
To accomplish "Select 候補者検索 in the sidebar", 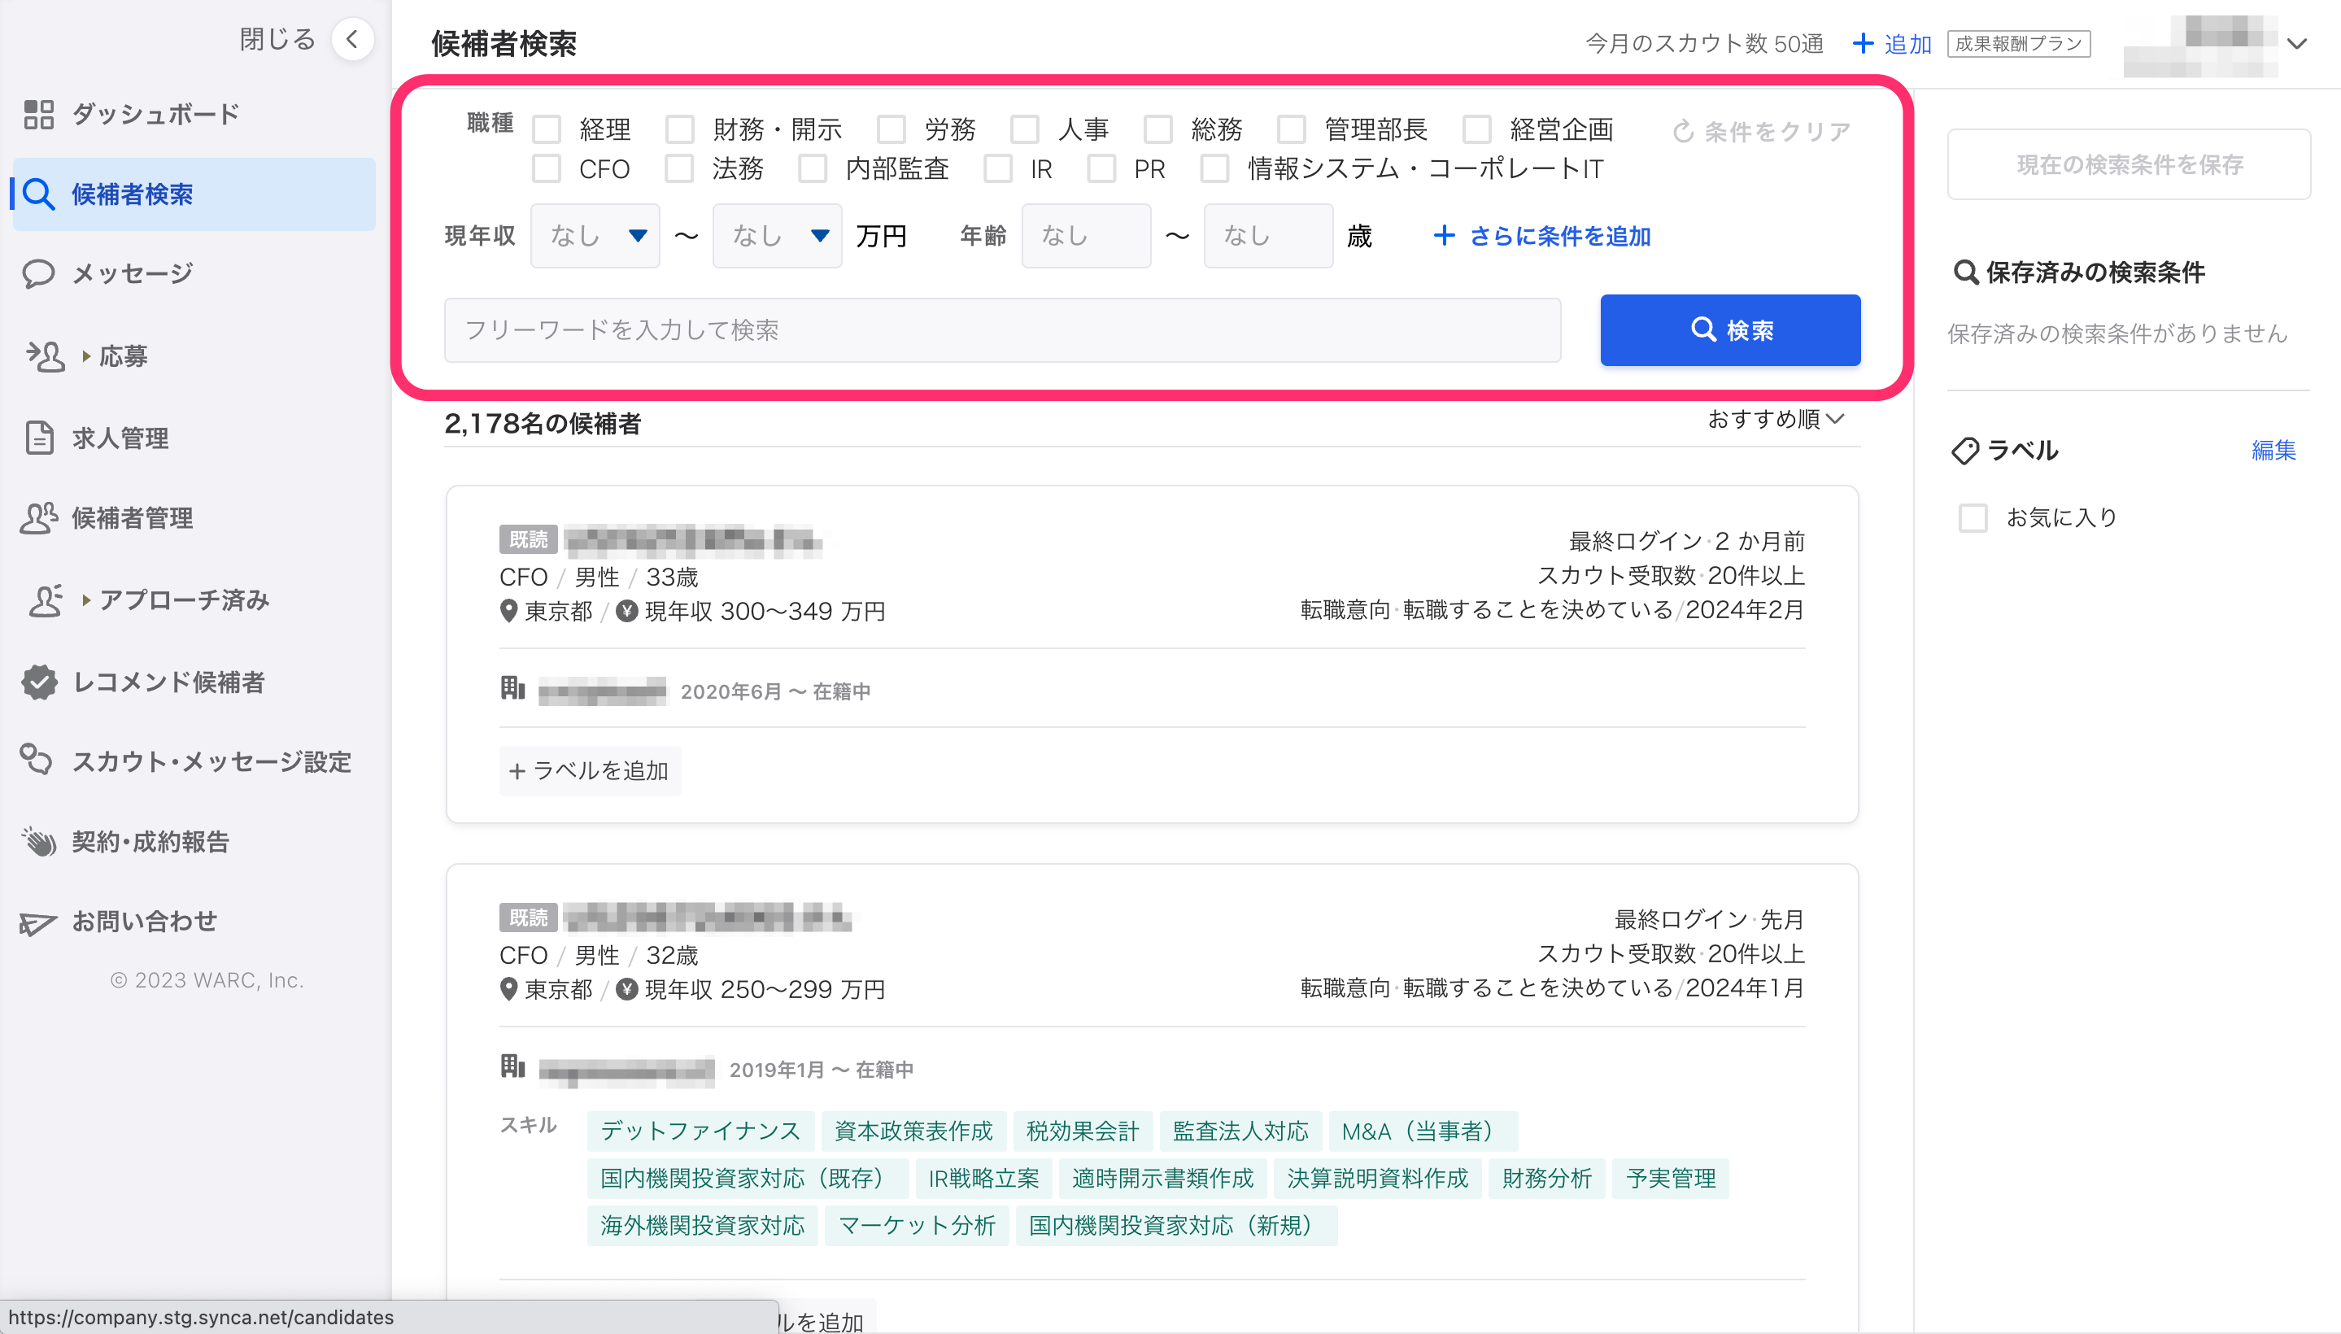I will coord(194,194).
